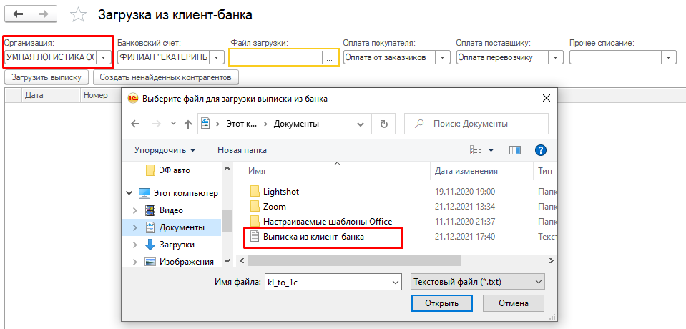Expand the Изображения tree node

135,262
